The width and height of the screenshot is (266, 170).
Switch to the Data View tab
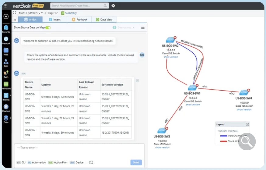[104, 20]
